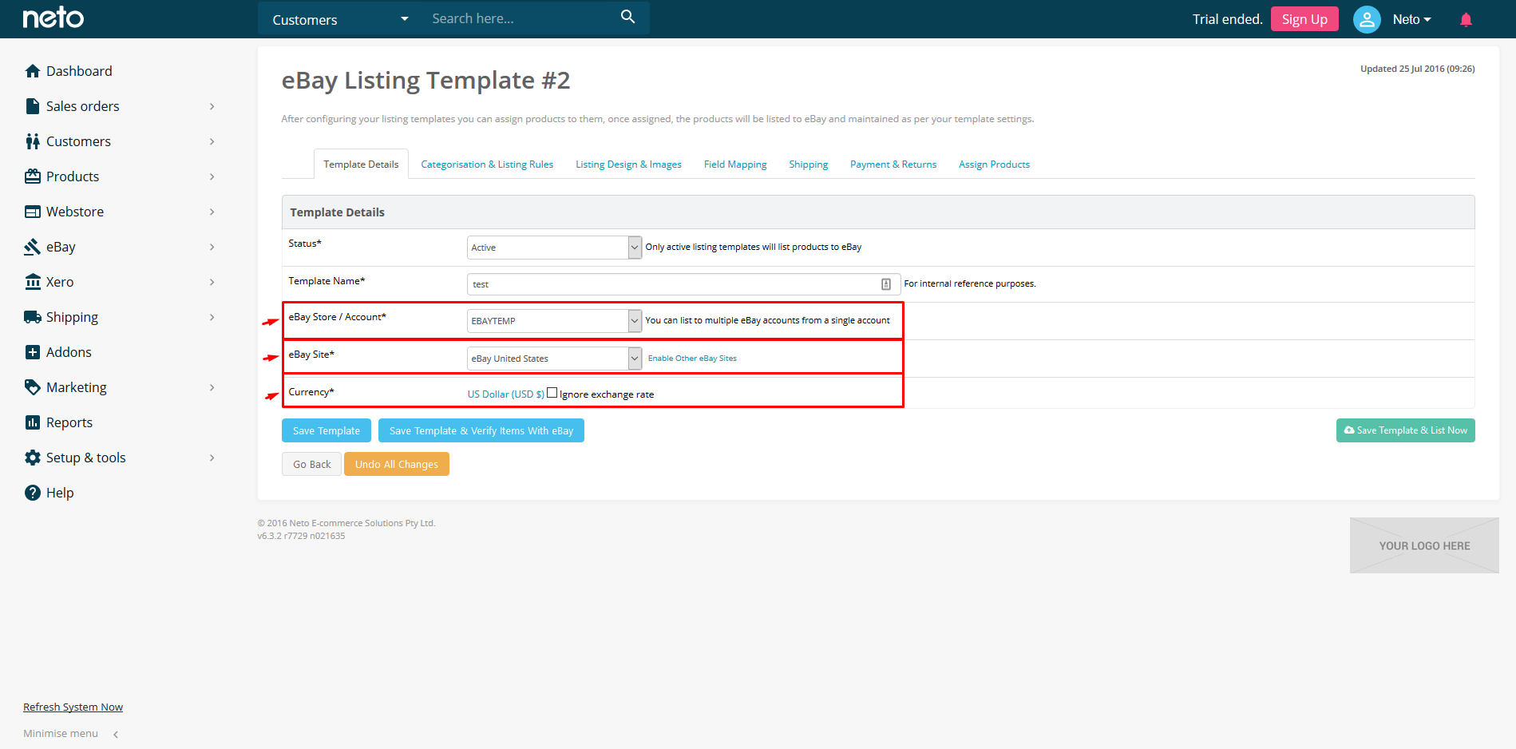Open the Neto account dropdown
Viewport: 1516px width, 749px height.
pyautogui.click(x=1411, y=19)
